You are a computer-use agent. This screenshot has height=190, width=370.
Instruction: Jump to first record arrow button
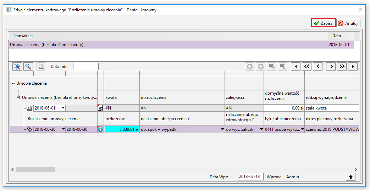[296, 67]
